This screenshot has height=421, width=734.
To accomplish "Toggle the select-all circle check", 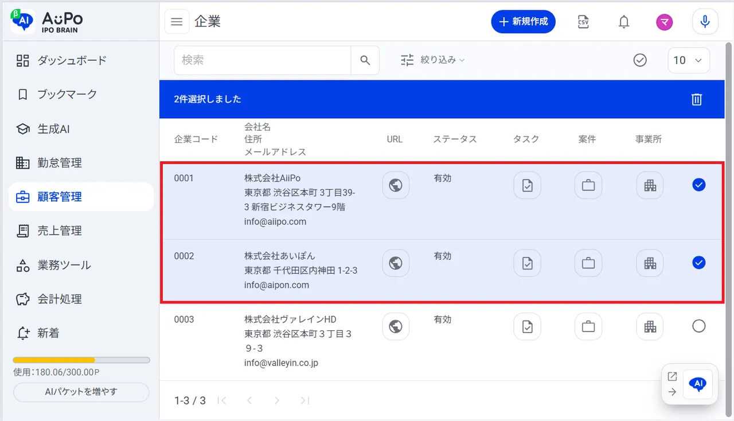I will (x=640, y=60).
